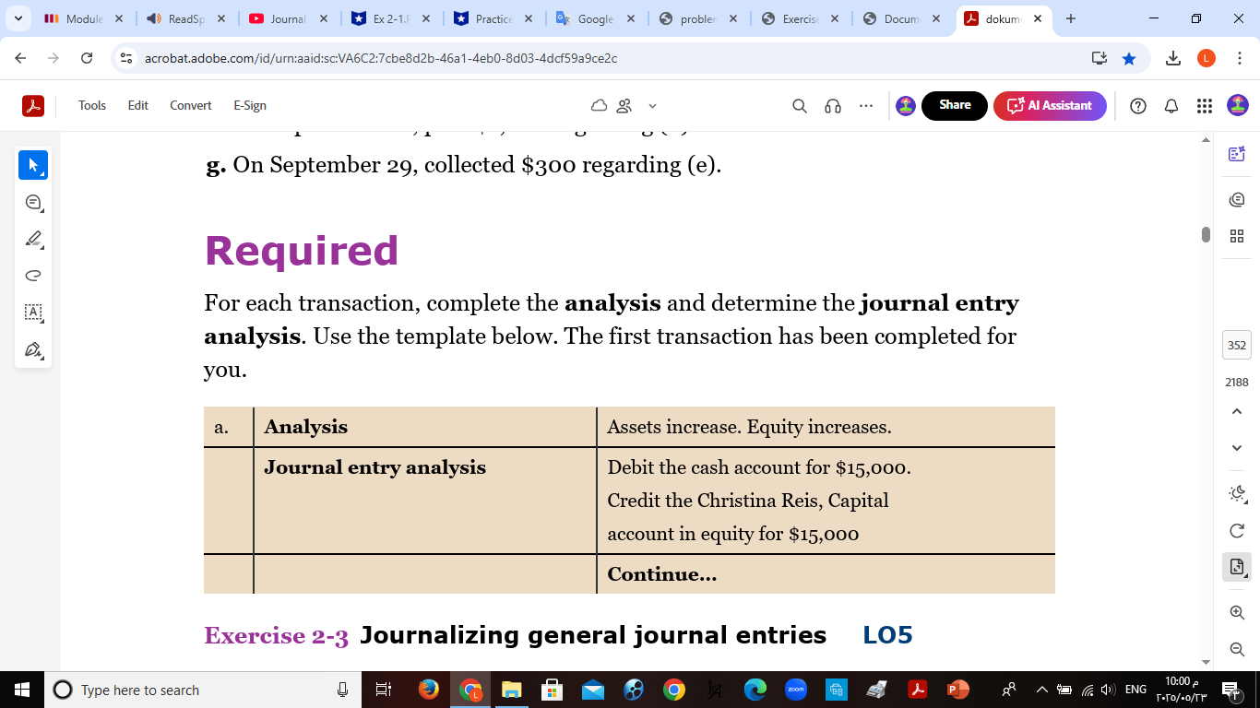Pick the highlighter pen tool
Viewport: 1260px width, 708px height.
(x=33, y=239)
